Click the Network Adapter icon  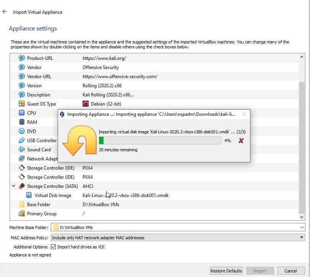click(21, 159)
